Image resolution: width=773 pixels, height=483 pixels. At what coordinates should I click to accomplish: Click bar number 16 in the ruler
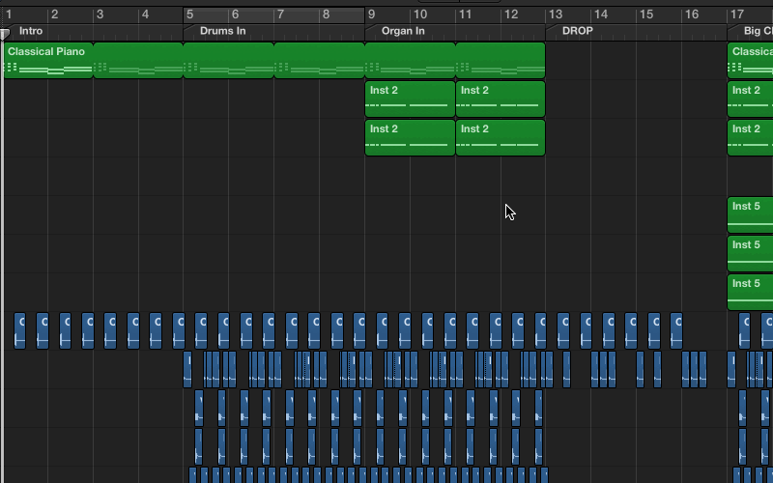point(692,14)
